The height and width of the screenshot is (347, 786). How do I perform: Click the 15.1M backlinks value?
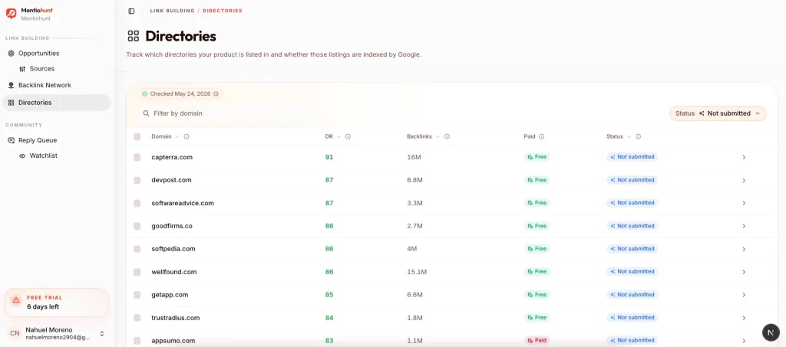(417, 272)
